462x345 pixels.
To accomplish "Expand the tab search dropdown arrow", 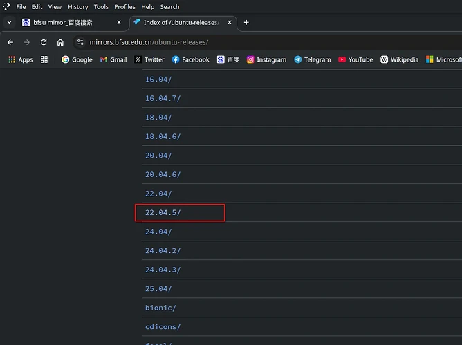I will coord(9,22).
